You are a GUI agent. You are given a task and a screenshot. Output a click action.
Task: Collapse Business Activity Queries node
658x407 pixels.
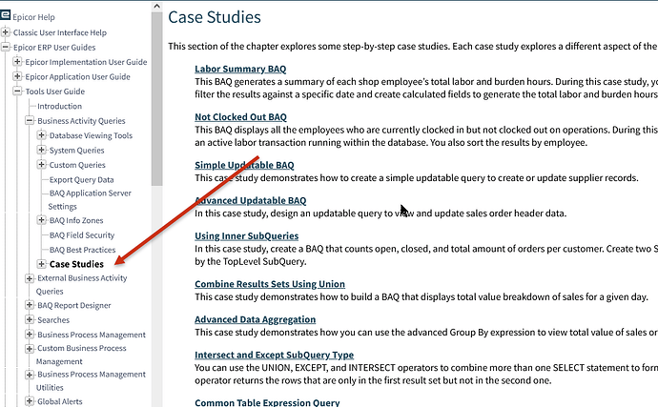(30, 120)
